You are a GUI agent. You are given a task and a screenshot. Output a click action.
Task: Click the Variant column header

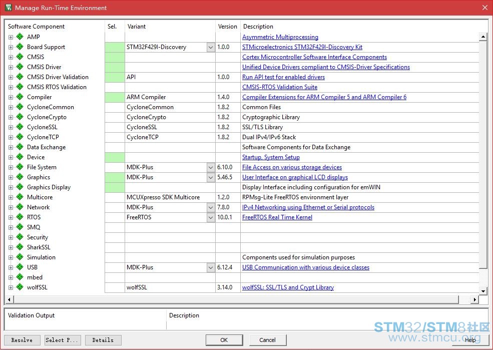click(137, 27)
